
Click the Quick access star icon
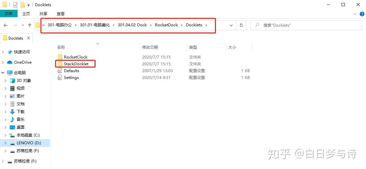point(10,52)
